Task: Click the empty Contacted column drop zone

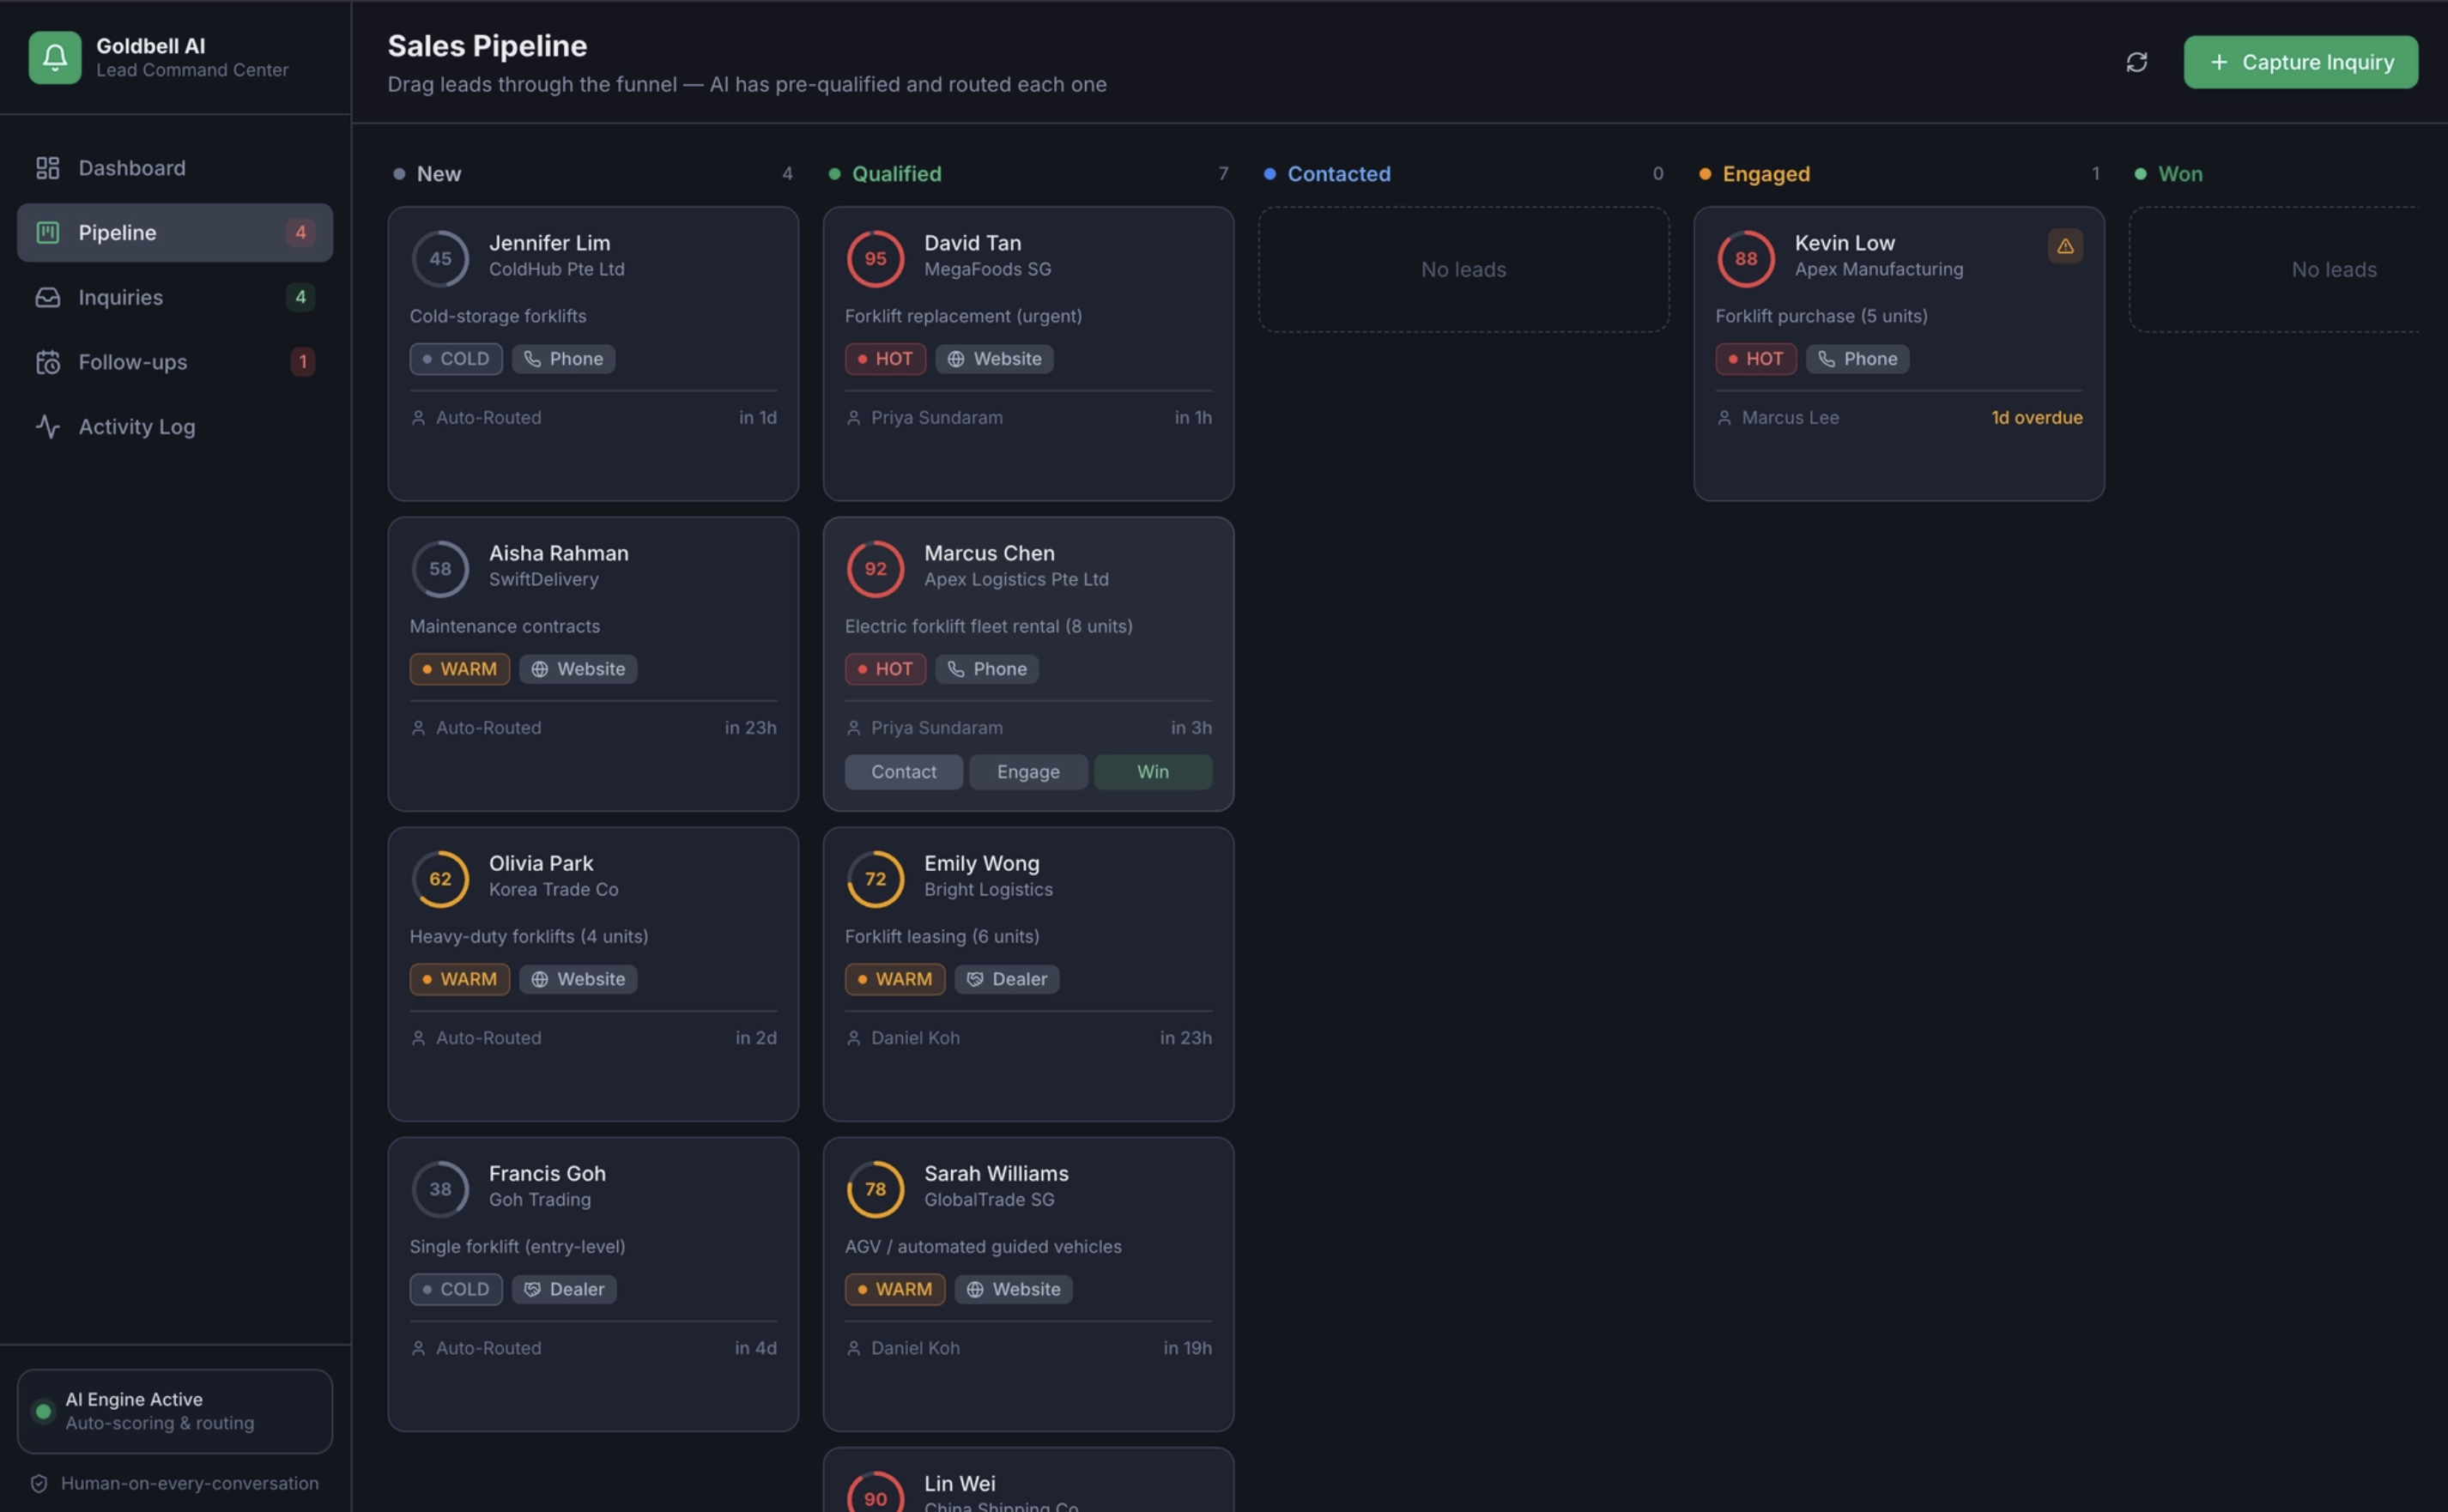Action: click(x=1463, y=269)
